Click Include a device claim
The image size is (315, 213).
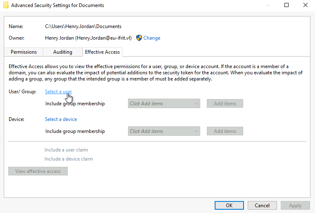click(x=69, y=159)
